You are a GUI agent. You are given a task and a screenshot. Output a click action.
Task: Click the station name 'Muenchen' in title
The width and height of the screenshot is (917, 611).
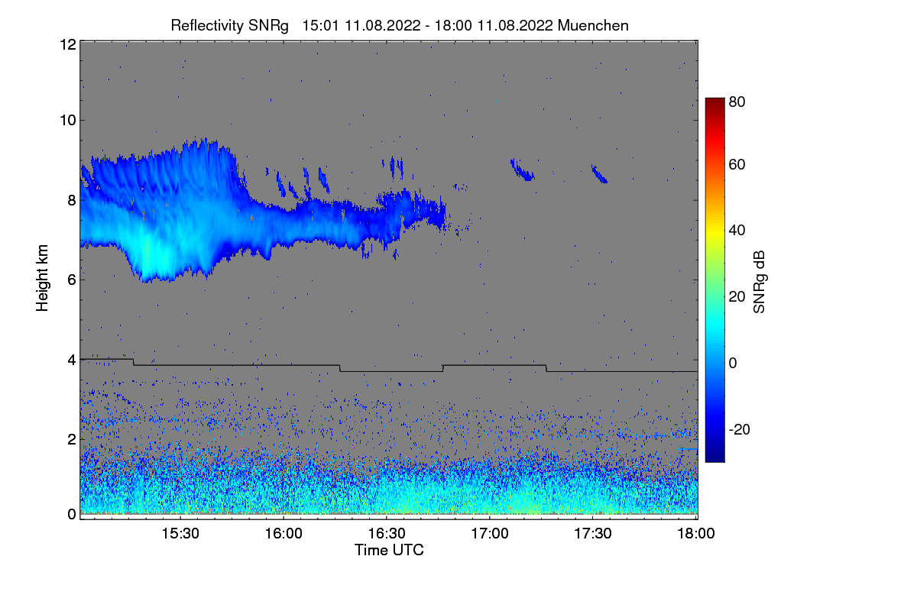[593, 25]
